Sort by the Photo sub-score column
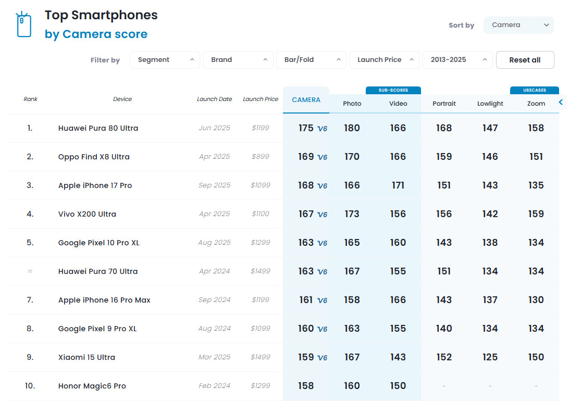 (352, 104)
